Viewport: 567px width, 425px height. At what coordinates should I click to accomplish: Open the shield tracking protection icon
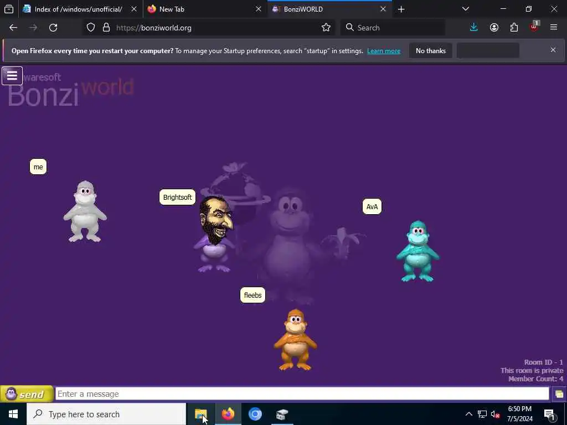pyautogui.click(x=91, y=28)
